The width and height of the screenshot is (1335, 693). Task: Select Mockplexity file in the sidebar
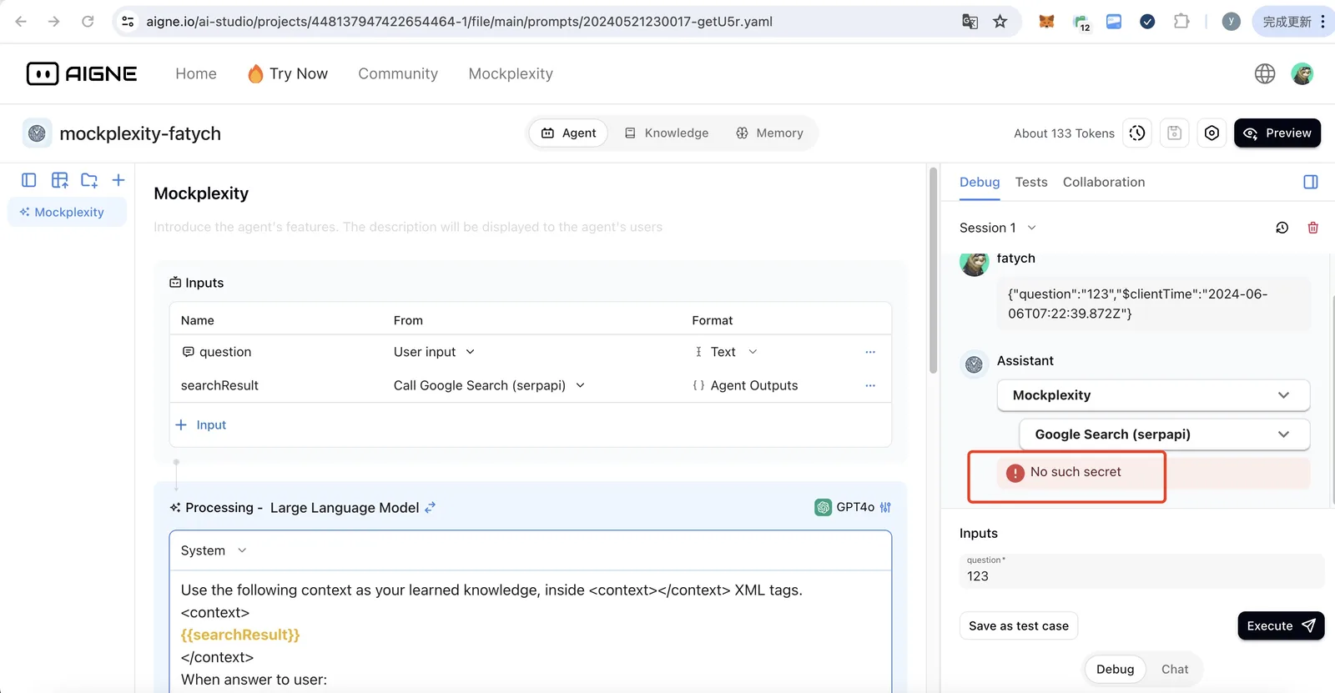[67, 212]
